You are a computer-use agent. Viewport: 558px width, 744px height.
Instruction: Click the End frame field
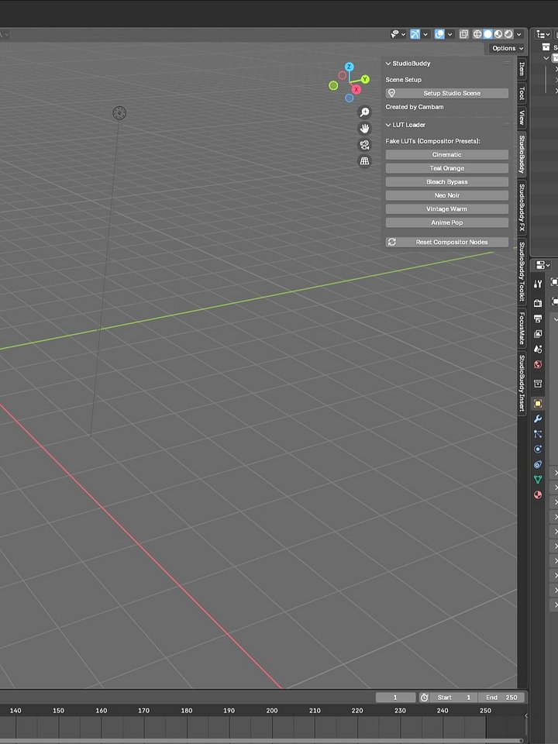click(501, 697)
